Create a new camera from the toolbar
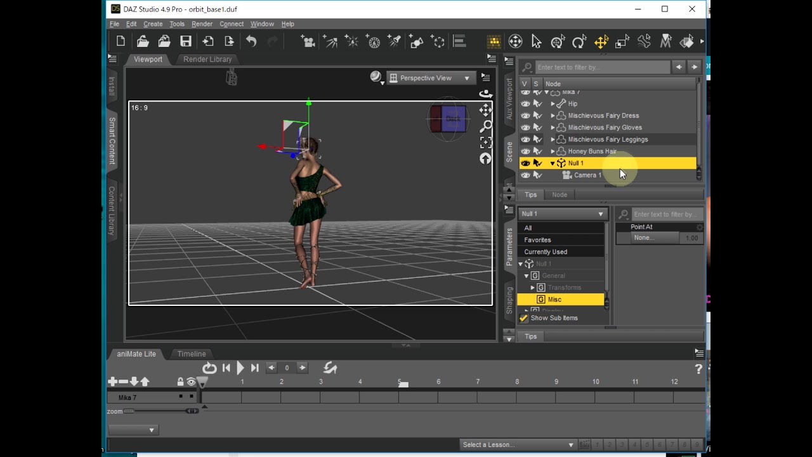 tap(308, 42)
